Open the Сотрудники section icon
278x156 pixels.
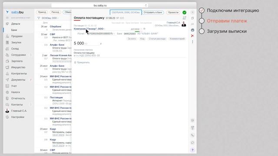(7, 55)
